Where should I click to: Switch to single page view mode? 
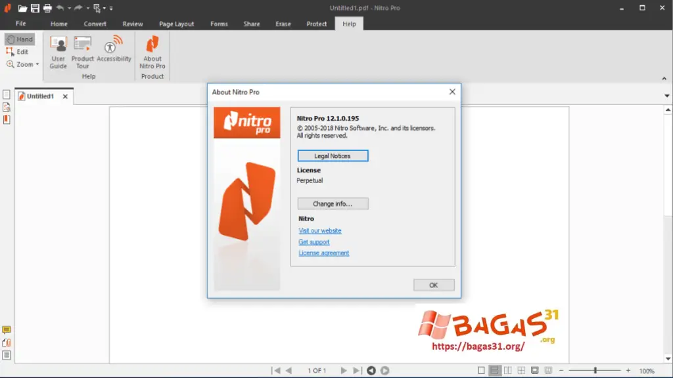click(x=481, y=371)
